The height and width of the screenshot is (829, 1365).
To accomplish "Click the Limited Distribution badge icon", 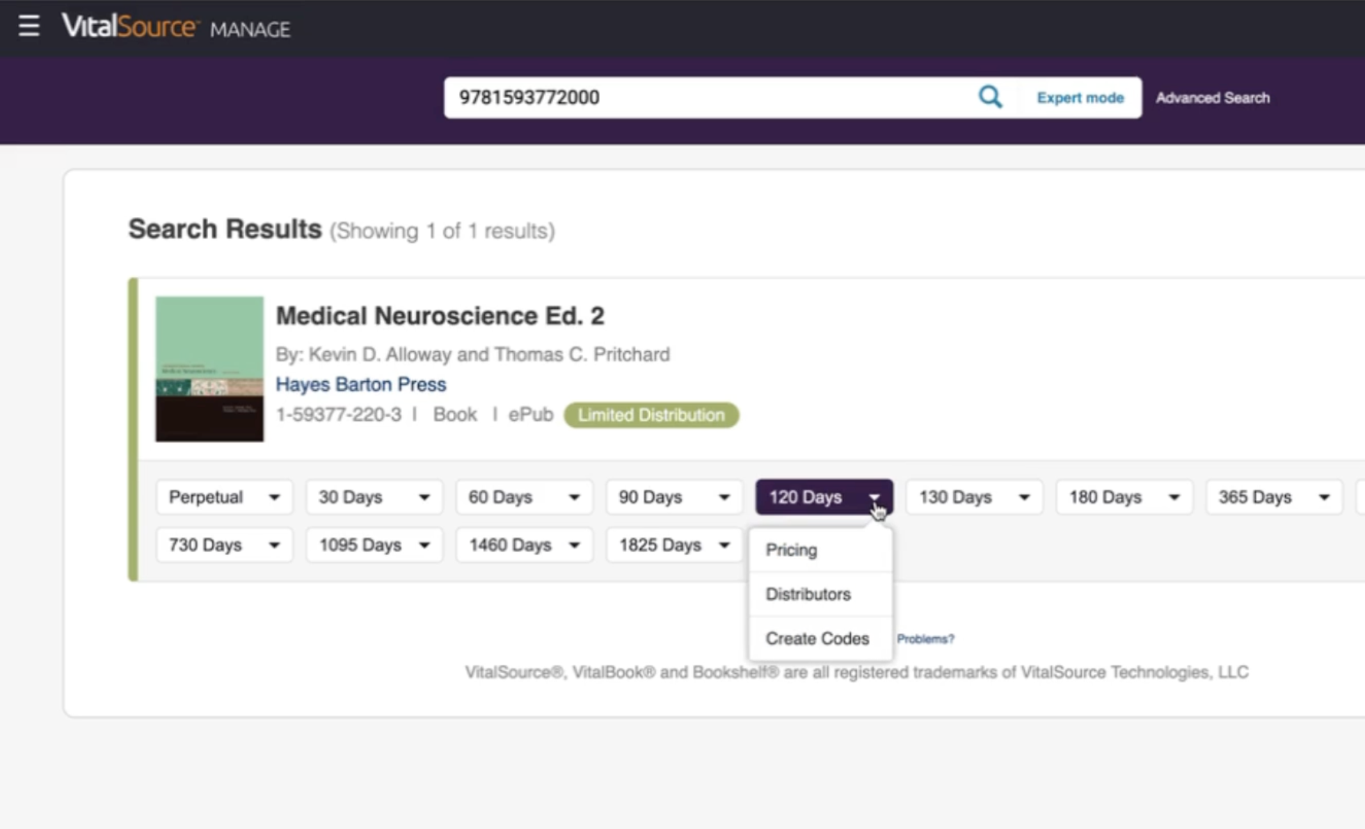I will pyautogui.click(x=651, y=415).
